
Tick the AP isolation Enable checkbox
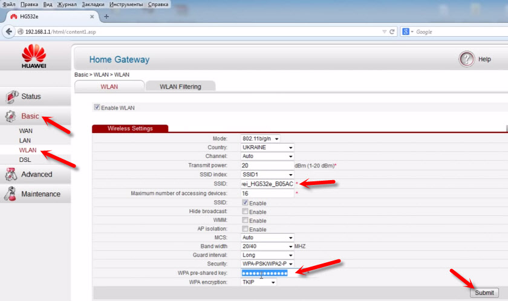pyautogui.click(x=245, y=229)
